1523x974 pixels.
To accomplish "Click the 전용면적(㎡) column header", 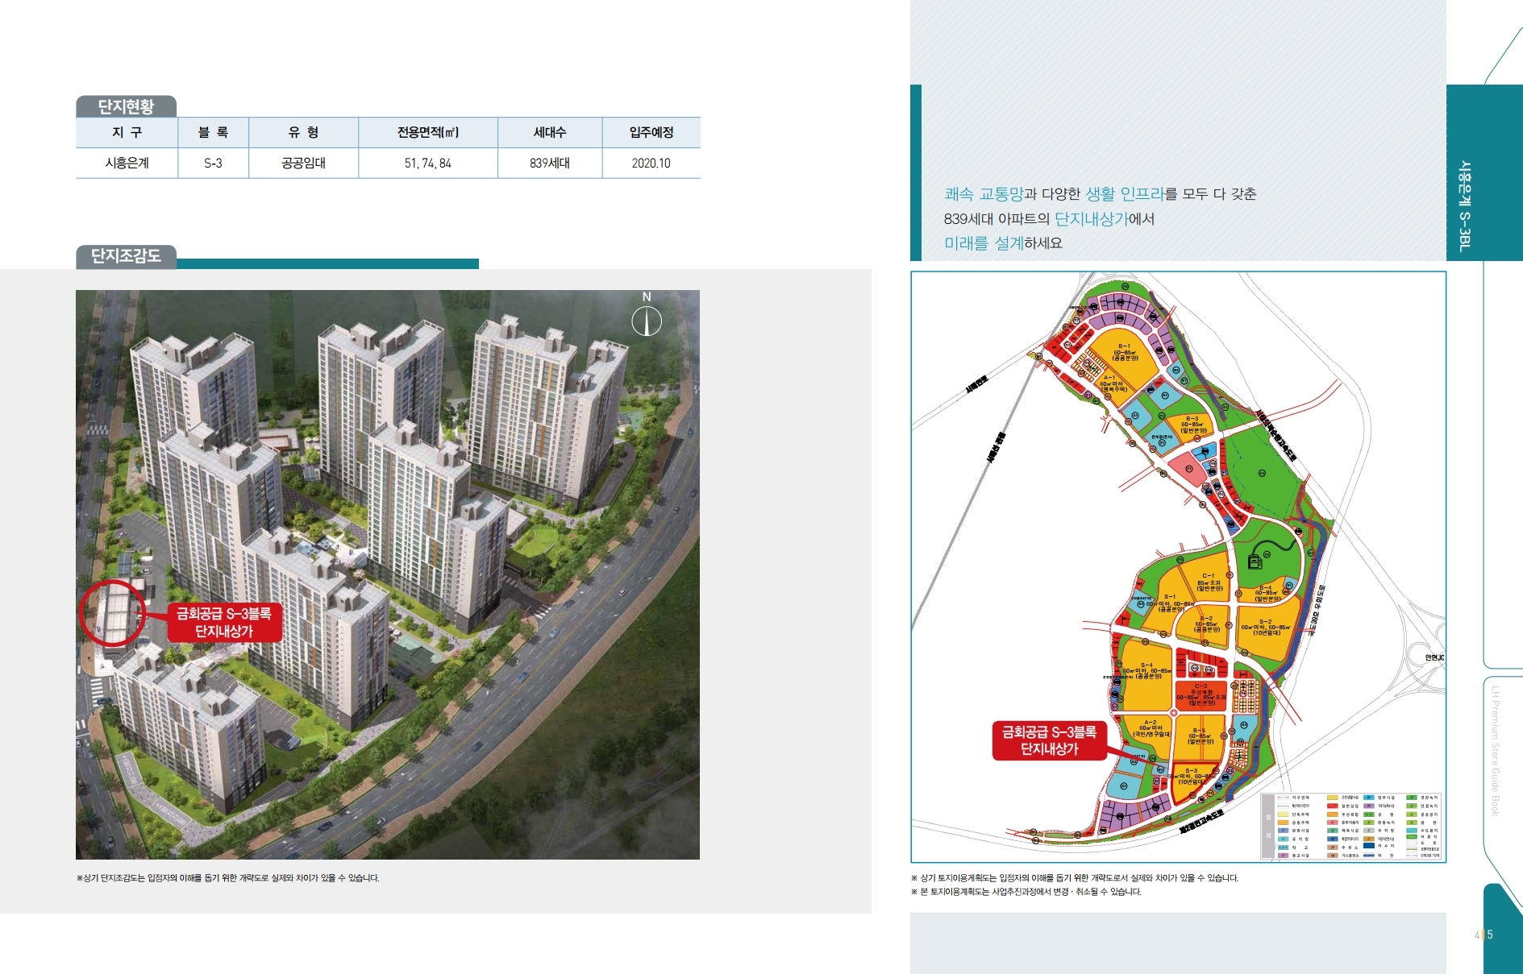I will point(428,132).
